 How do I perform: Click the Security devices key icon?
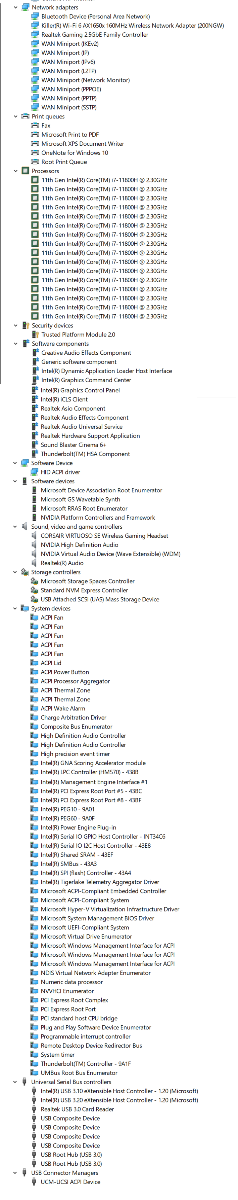tap(26, 326)
